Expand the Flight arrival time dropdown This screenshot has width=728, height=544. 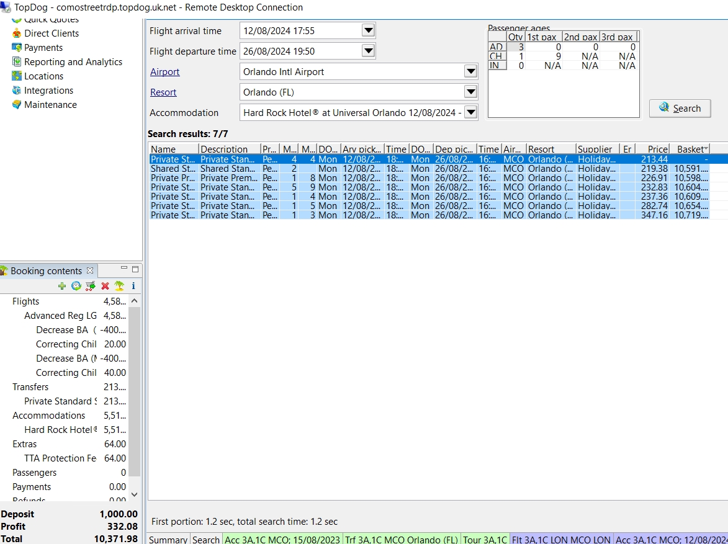click(368, 30)
